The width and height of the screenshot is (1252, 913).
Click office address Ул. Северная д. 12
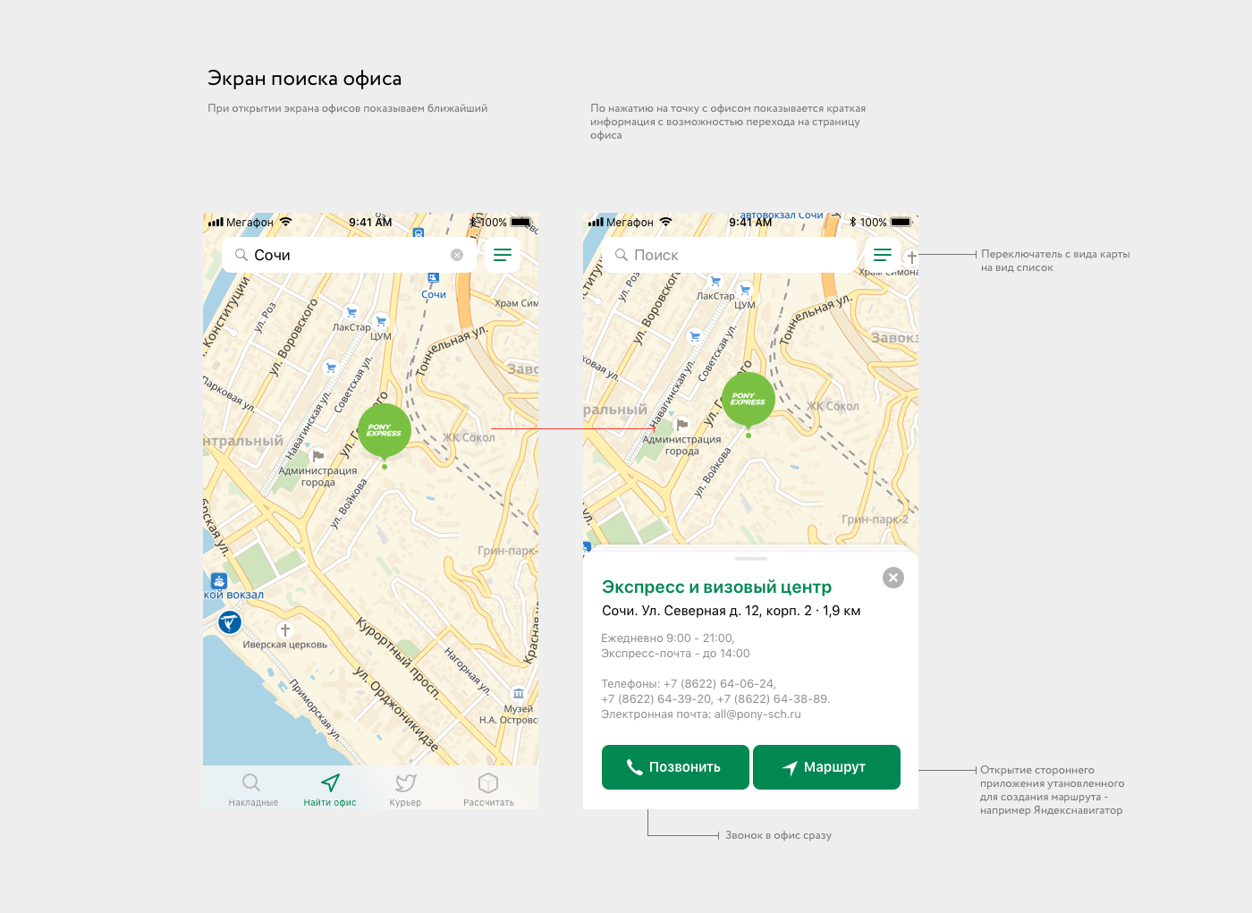tap(701, 611)
